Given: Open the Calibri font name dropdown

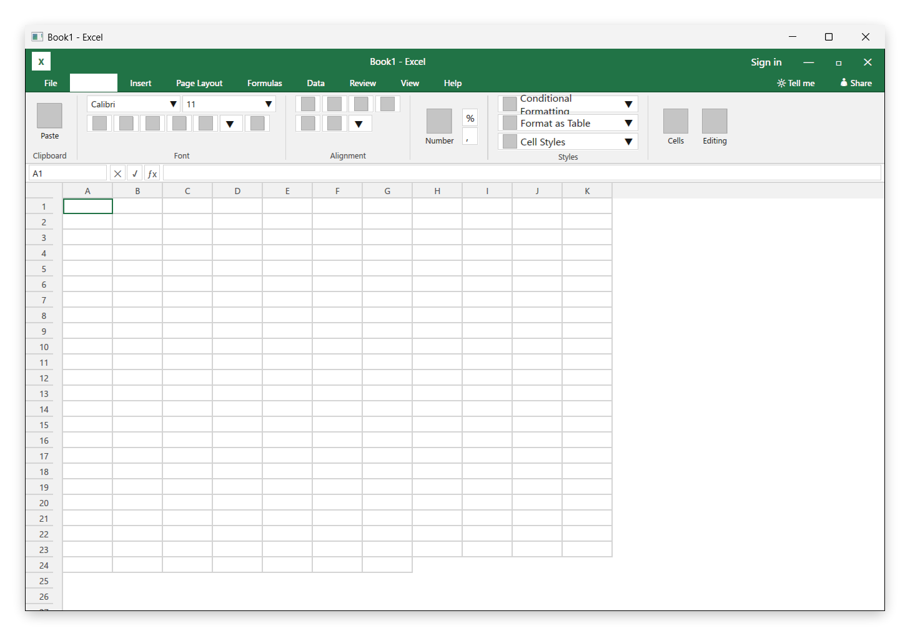Looking at the screenshot, I should [x=174, y=104].
